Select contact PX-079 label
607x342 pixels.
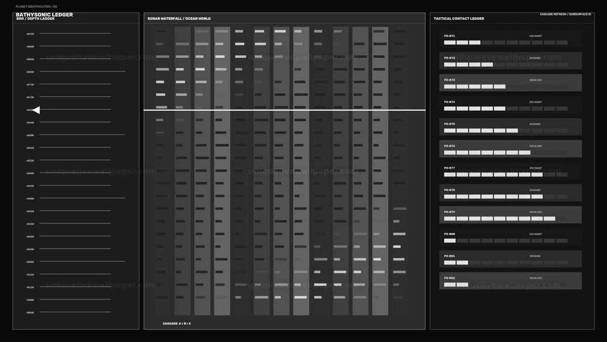(x=449, y=212)
